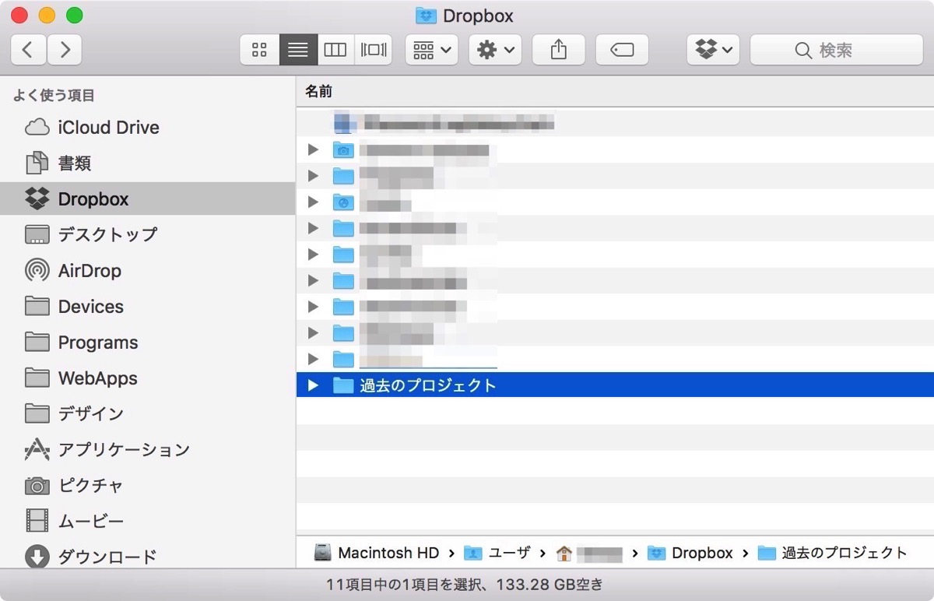Go forward with the right chevron button
Screen dimensions: 934x601
tap(65, 50)
